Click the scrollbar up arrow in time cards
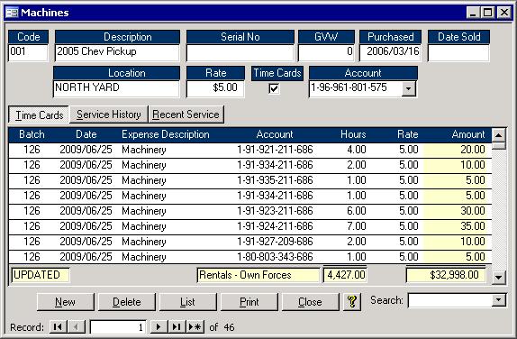The width and height of the screenshot is (517, 339). [499, 135]
